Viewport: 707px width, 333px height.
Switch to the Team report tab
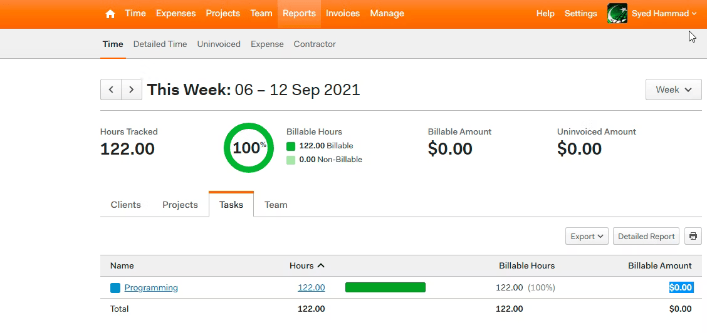click(x=276, y=205)
